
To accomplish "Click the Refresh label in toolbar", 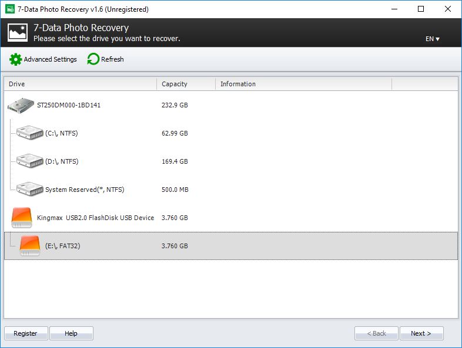I will [x=112, y=59].
